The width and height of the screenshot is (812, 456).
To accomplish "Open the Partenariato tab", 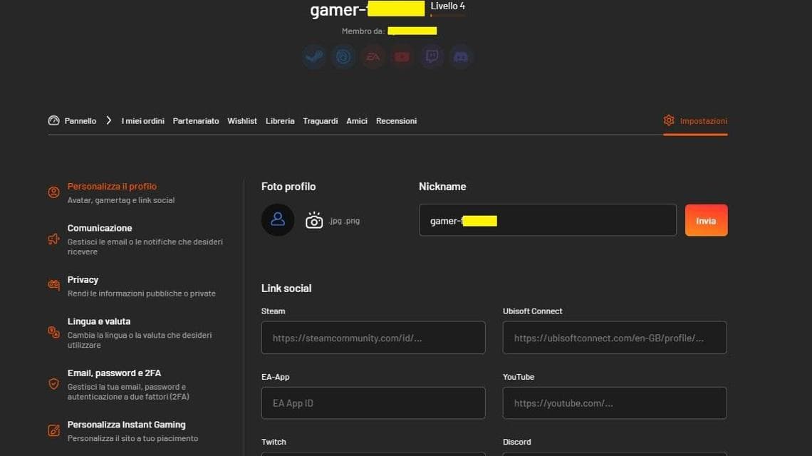I will [x=196, y=120].
